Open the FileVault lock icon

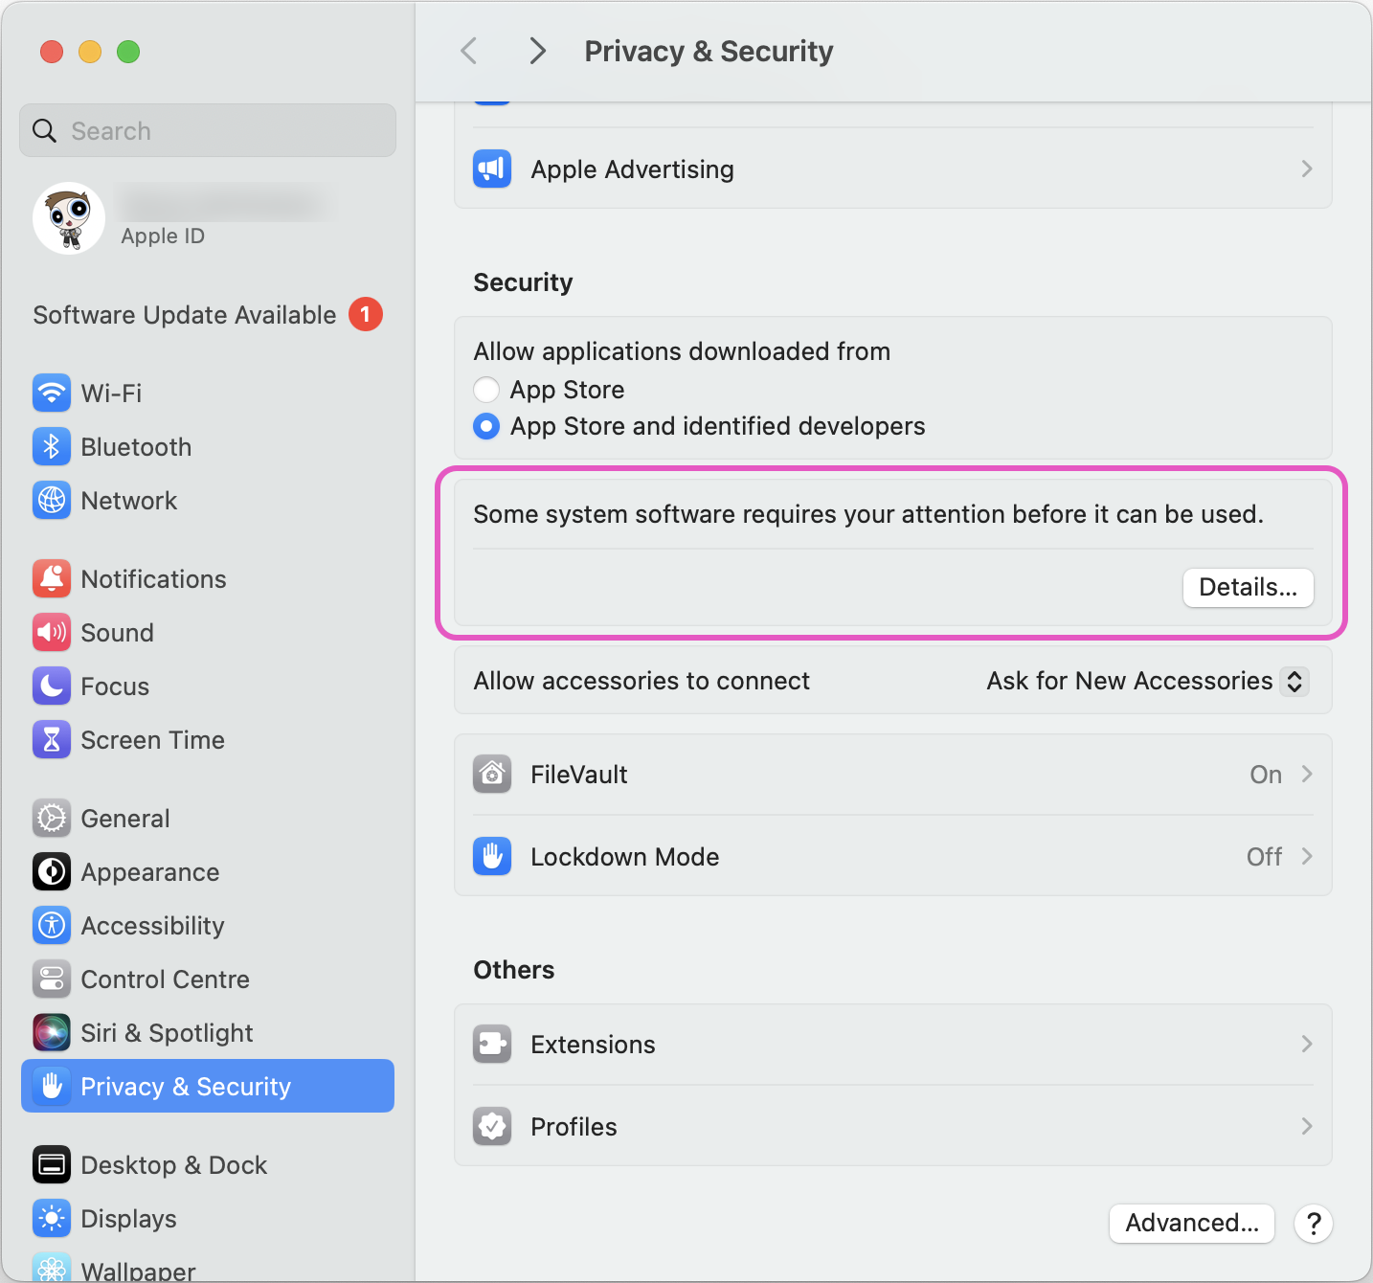tap(491, 774)
